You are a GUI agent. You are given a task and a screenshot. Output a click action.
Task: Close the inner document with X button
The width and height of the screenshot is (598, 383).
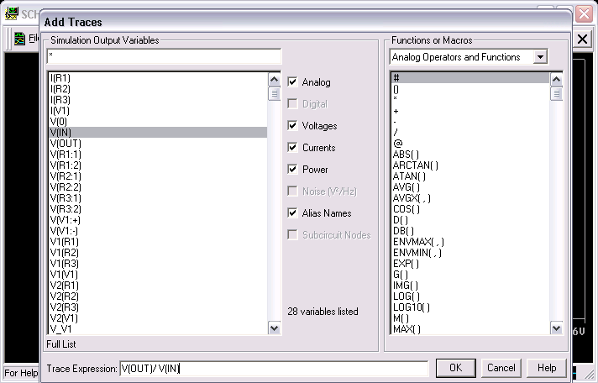click(582, 39)
